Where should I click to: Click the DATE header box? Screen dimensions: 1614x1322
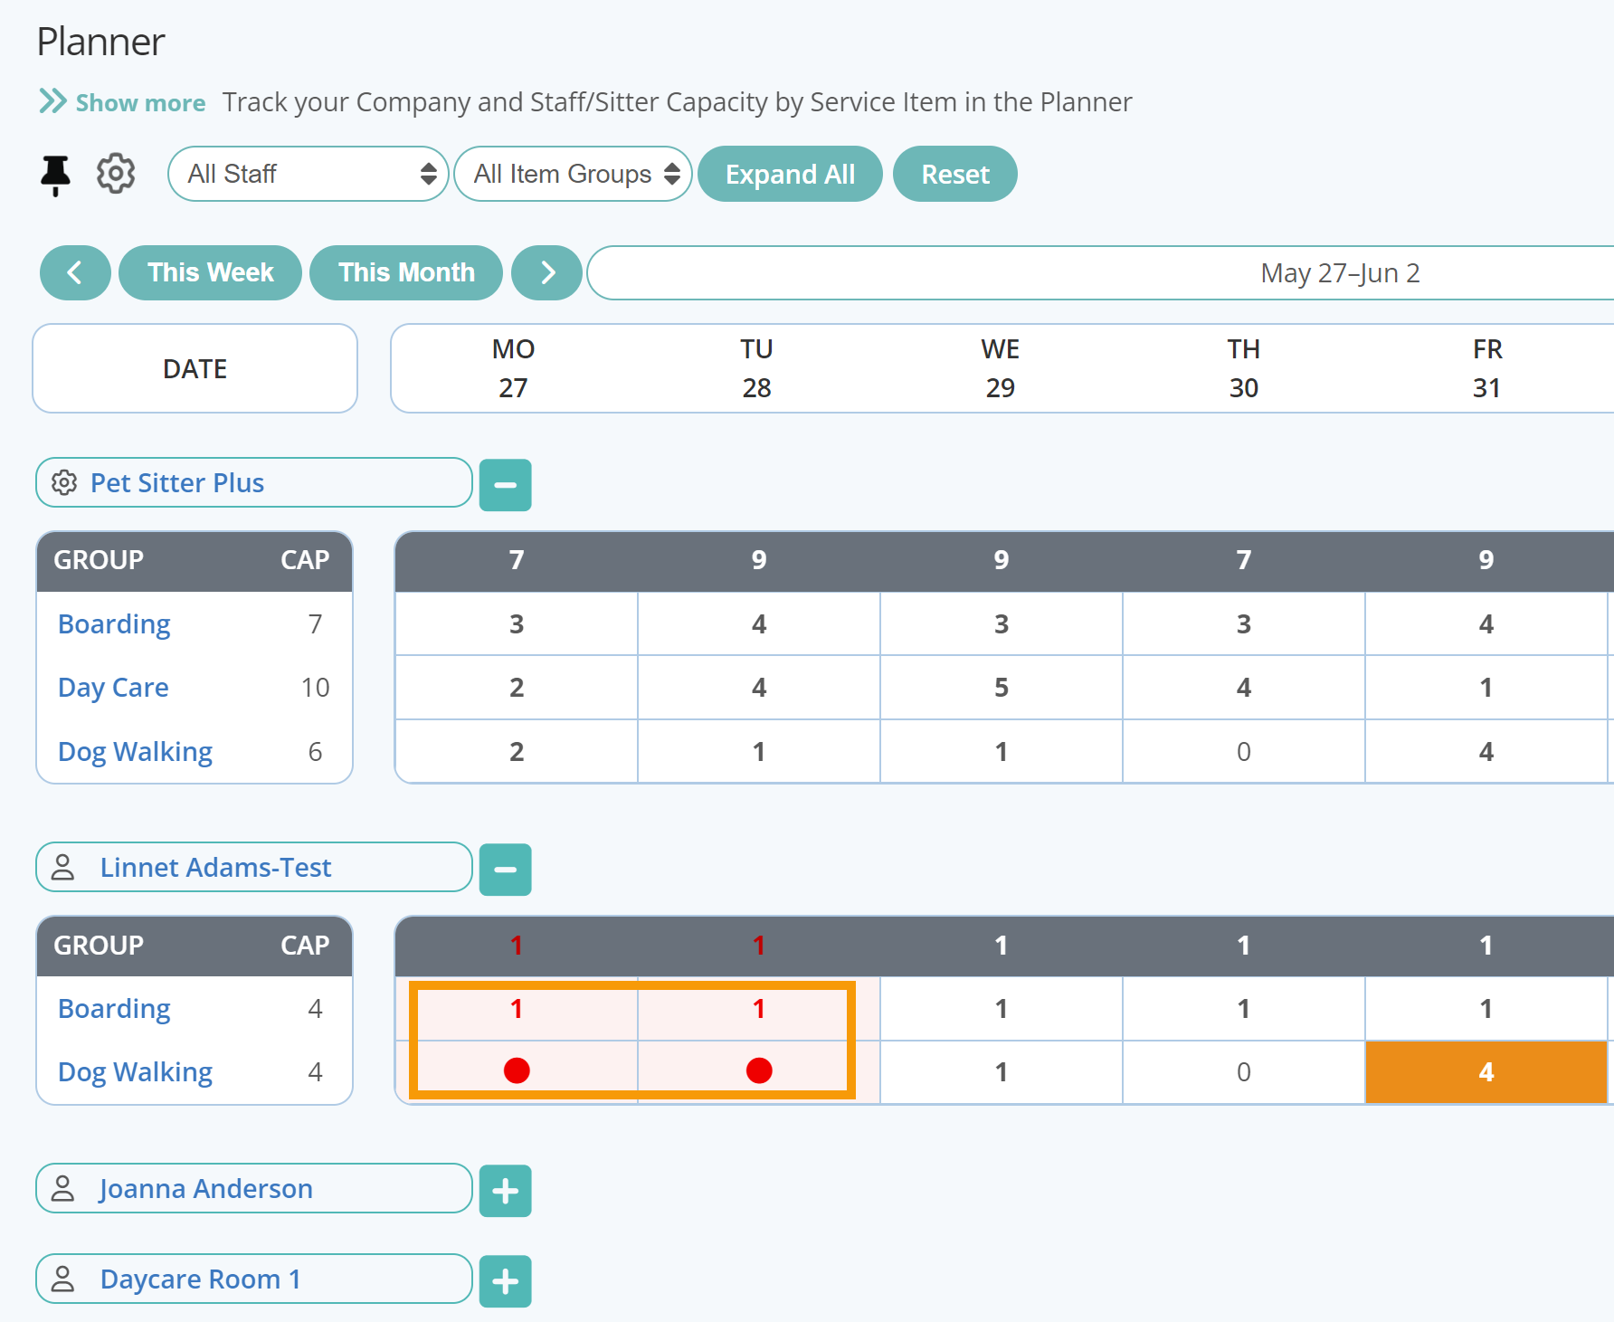[x=195, y=368]
